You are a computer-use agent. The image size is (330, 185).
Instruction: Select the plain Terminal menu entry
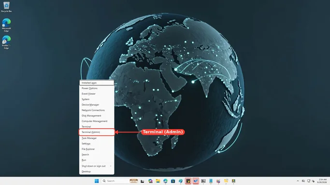coord(97,127)
